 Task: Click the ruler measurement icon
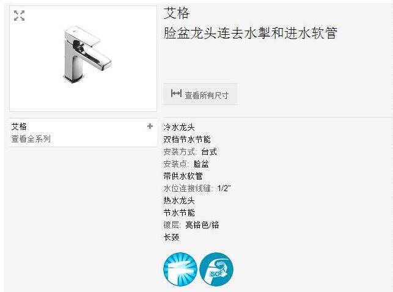[x=176, y=93]
